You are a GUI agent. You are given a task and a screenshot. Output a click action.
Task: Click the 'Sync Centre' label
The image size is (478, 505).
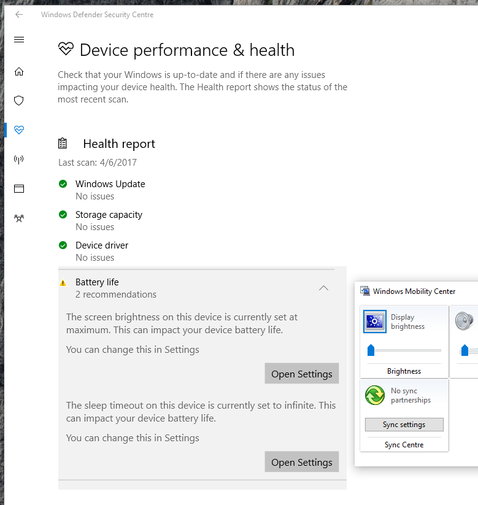404,445
